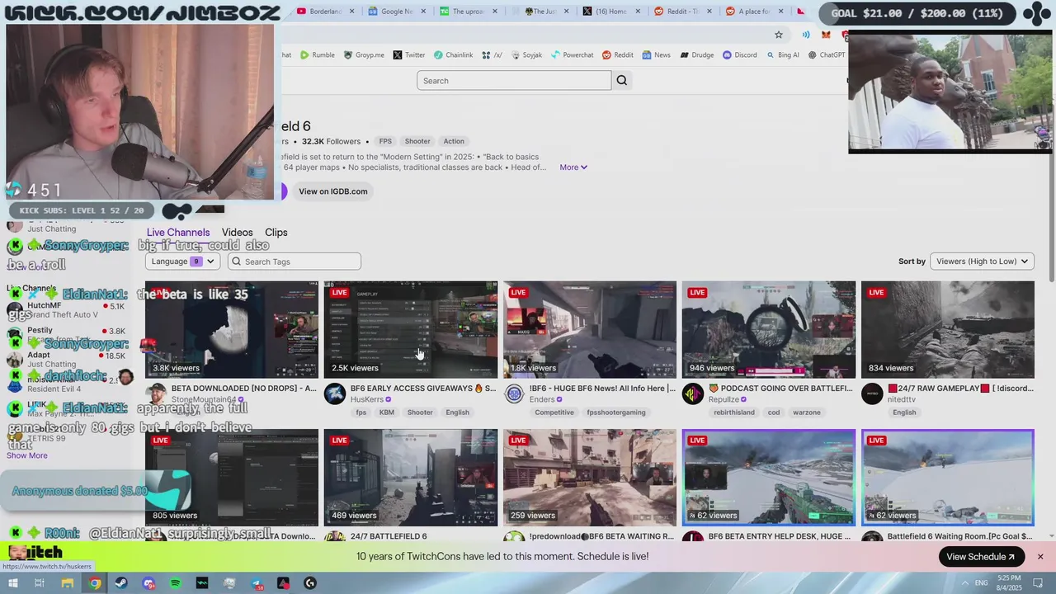Open the Shooter tag under the game title
The height and width of the screenshot is (594, 1056).
point(417,141)
